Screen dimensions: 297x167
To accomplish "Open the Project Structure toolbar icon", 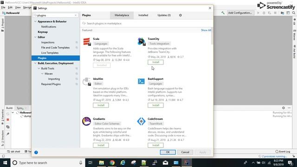I will (x=282, y=13).
